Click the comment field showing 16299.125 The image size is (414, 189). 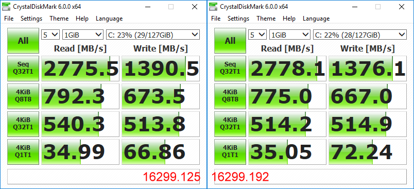coord(104,177)
